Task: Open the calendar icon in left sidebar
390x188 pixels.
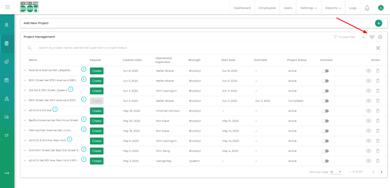Action: pyautogui.click(x=7, y=80)
